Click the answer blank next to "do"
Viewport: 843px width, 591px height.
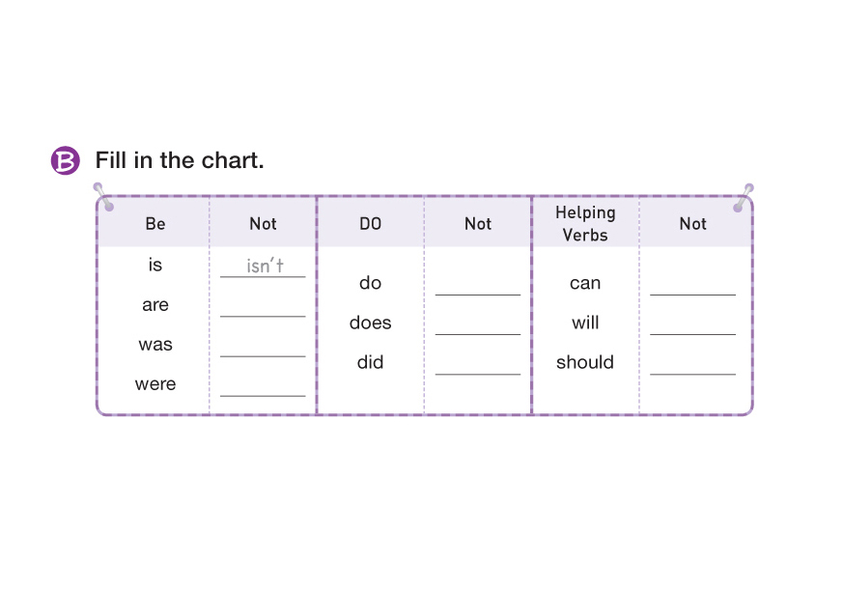(477, 286)
